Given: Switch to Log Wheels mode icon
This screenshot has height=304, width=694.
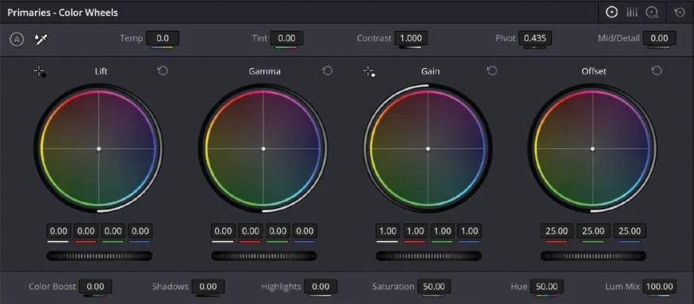Looking at the screenshot, I should click(651, 13).
